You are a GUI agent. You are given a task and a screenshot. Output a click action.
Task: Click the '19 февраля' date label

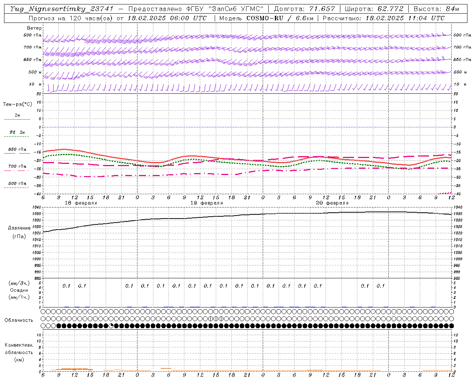[x=207, y=203]
